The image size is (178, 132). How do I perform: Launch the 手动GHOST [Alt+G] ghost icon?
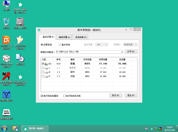(x=20, y=43)
